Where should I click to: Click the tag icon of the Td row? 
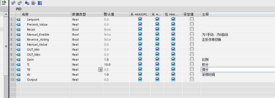tap(18, 70)
